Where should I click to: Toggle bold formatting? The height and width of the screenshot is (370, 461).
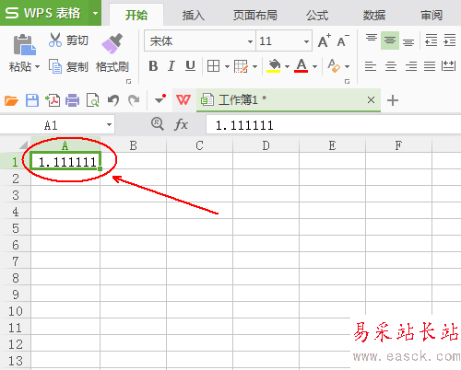(x=153, y=66)
